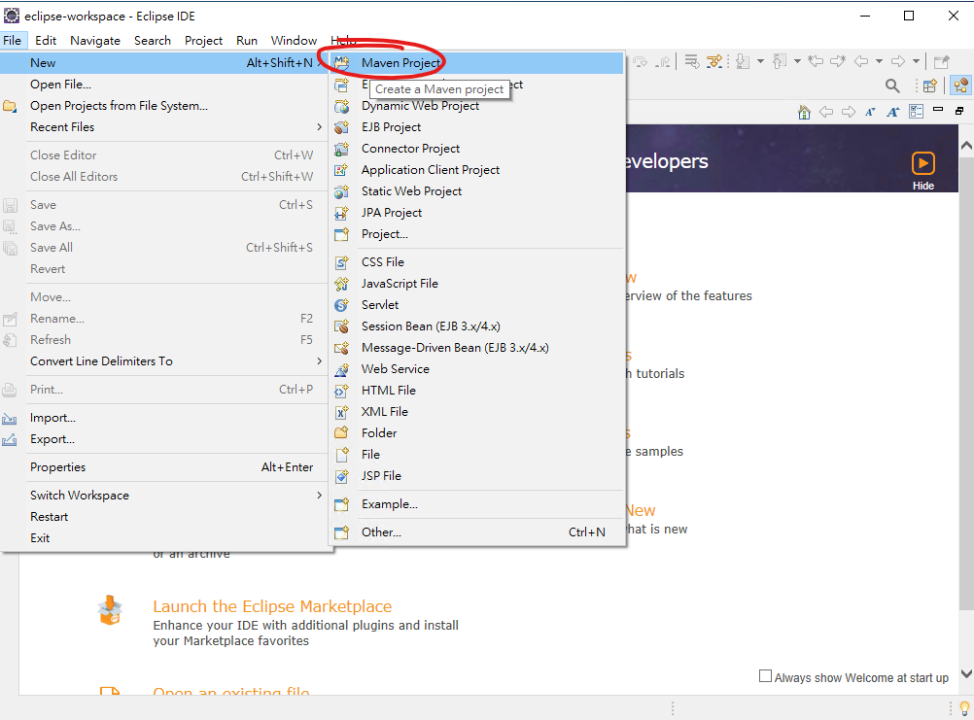Select EJB Project from submenu
The height and width of the screenshot is (720, 974).
(476, 126)
